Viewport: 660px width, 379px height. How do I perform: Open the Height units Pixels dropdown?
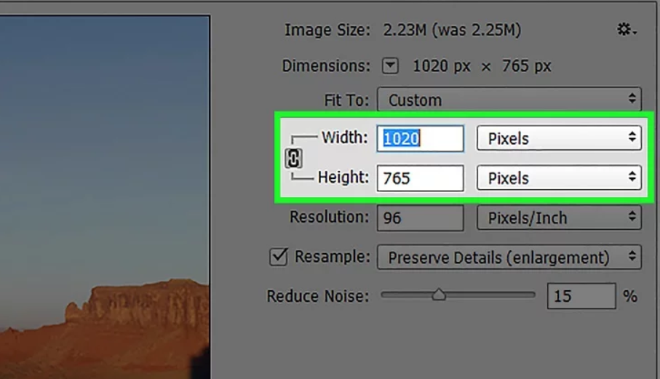tap(558, 178)
